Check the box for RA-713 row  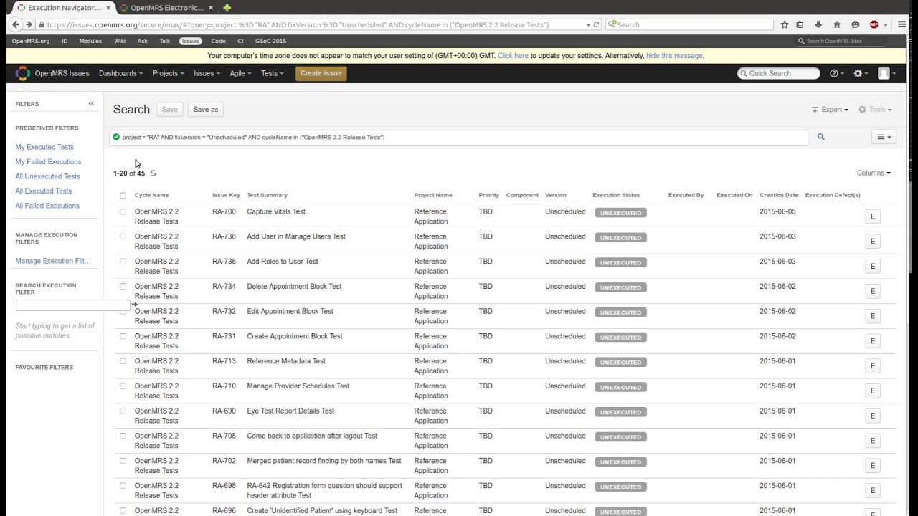click(x=123, y=361)
